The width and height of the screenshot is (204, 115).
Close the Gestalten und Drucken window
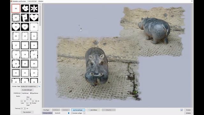point(192,1)
